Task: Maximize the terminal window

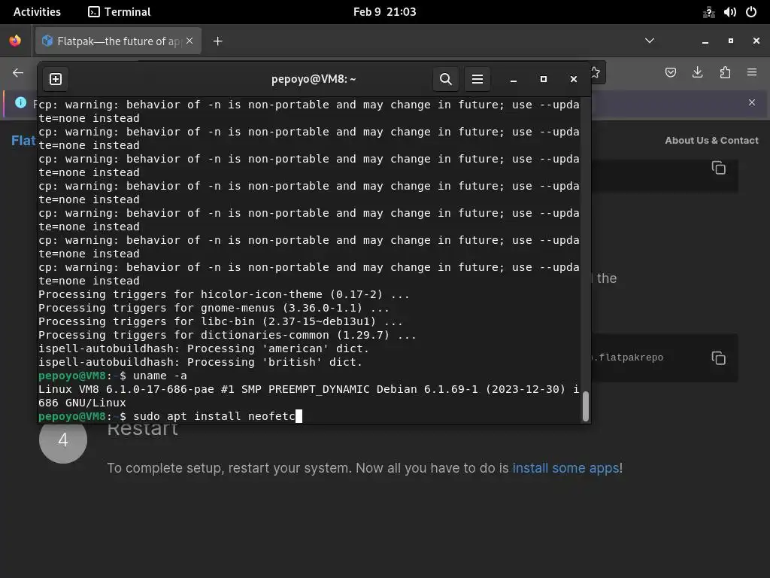Action: click(543, 79)
